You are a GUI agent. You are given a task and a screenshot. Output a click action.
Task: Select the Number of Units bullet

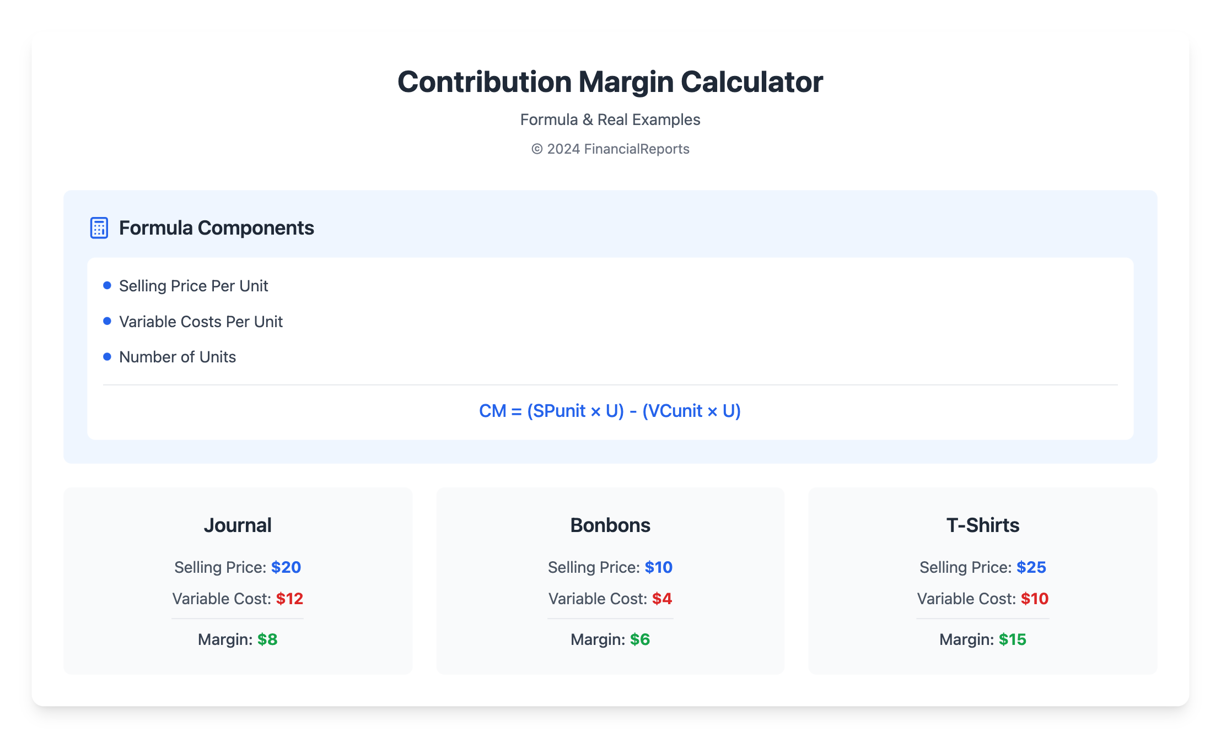177,357
